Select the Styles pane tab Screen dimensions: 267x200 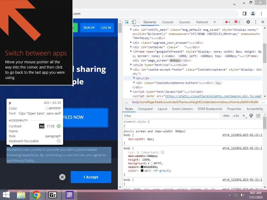click(x=129, y=109)
